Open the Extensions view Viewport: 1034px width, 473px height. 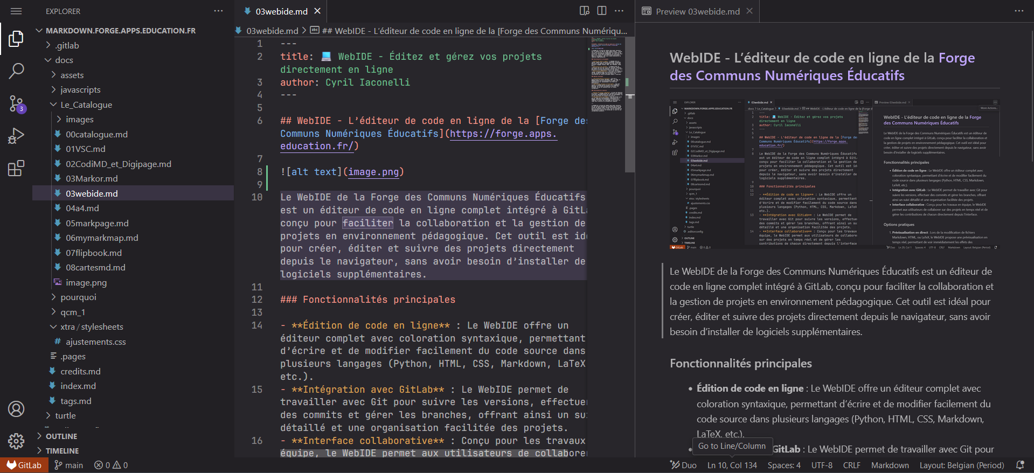click(16, 168)
